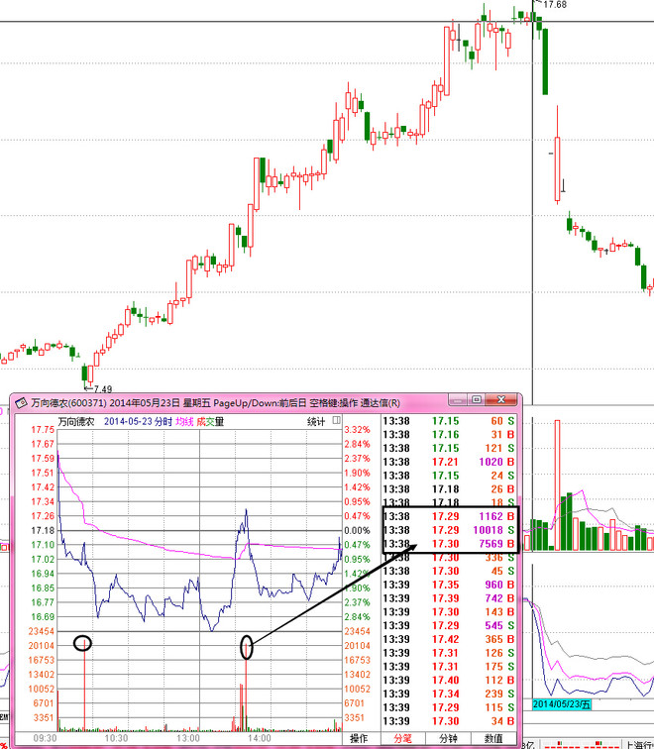Select the tick row 17.34 with 239 S
The image size is (654, 749).
pyautogui.click(x=449, y=694)
